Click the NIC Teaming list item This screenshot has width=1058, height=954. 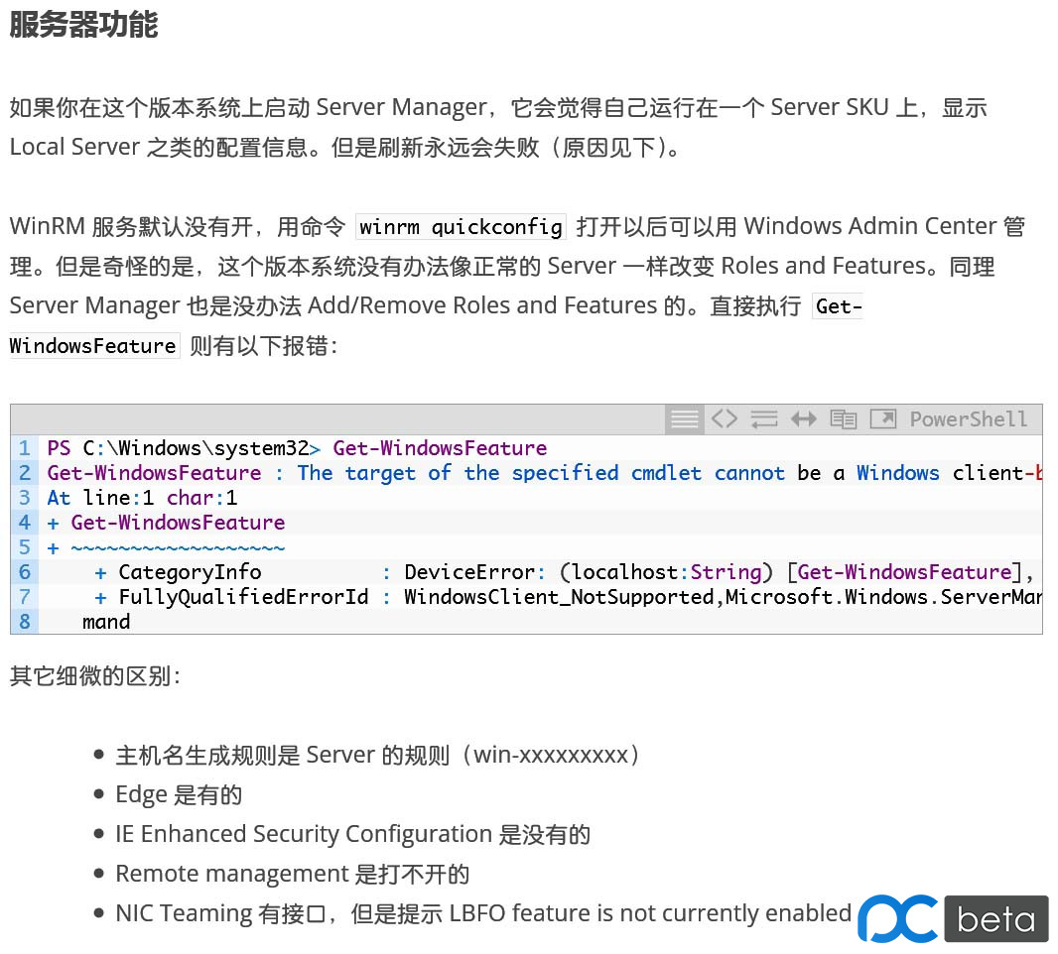pyautogui.click(x=483, y=913)
